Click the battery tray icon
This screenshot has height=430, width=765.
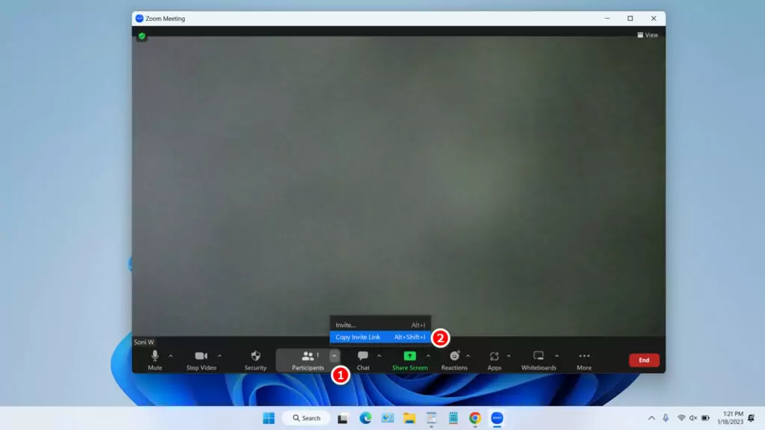pos(705,418)
